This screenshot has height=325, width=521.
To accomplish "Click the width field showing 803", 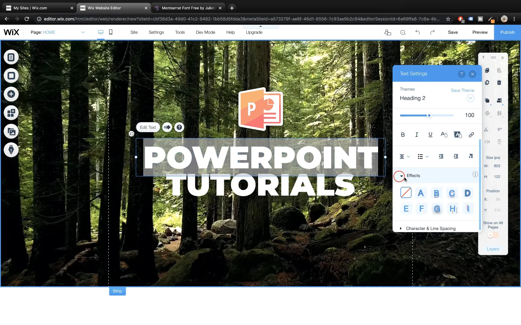I will coord(497,166).
